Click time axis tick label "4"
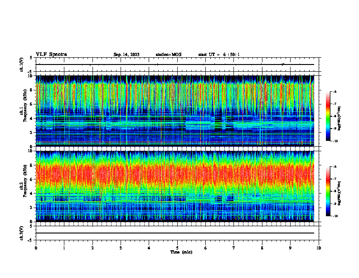This screenshot has height=278, width=359. 149,248
